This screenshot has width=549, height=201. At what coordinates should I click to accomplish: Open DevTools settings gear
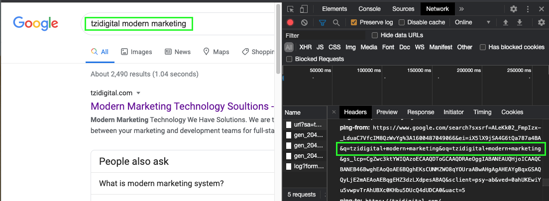(514, 9)
